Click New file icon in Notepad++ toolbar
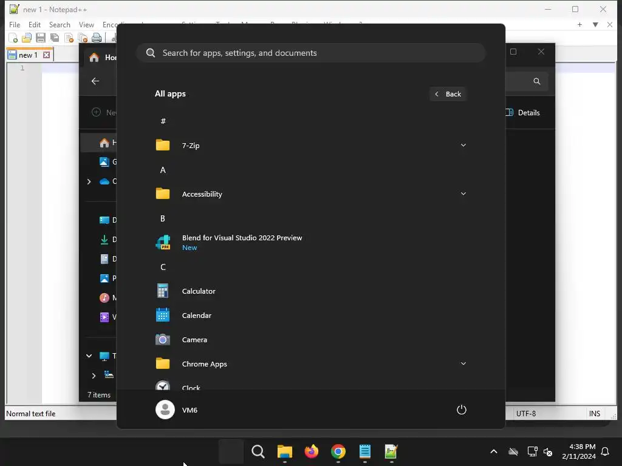Image resolution: width=622 pixels, height=466 pixels. click(13, 38)
